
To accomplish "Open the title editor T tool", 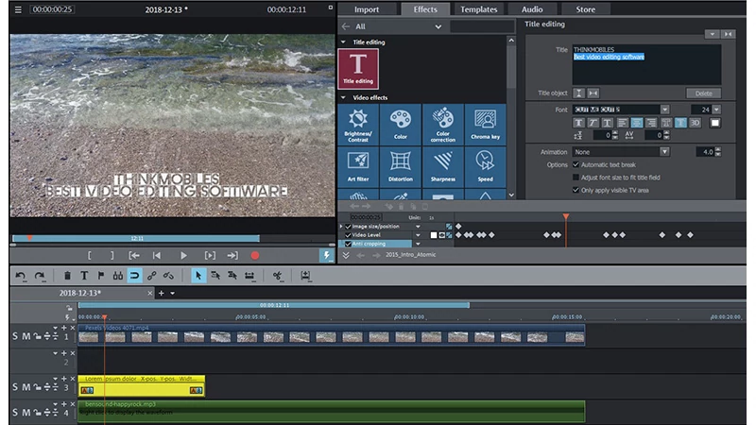I will (x=84, y=276).
